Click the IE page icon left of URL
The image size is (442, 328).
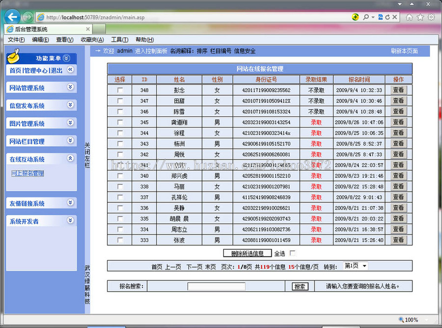coord(41,17)
